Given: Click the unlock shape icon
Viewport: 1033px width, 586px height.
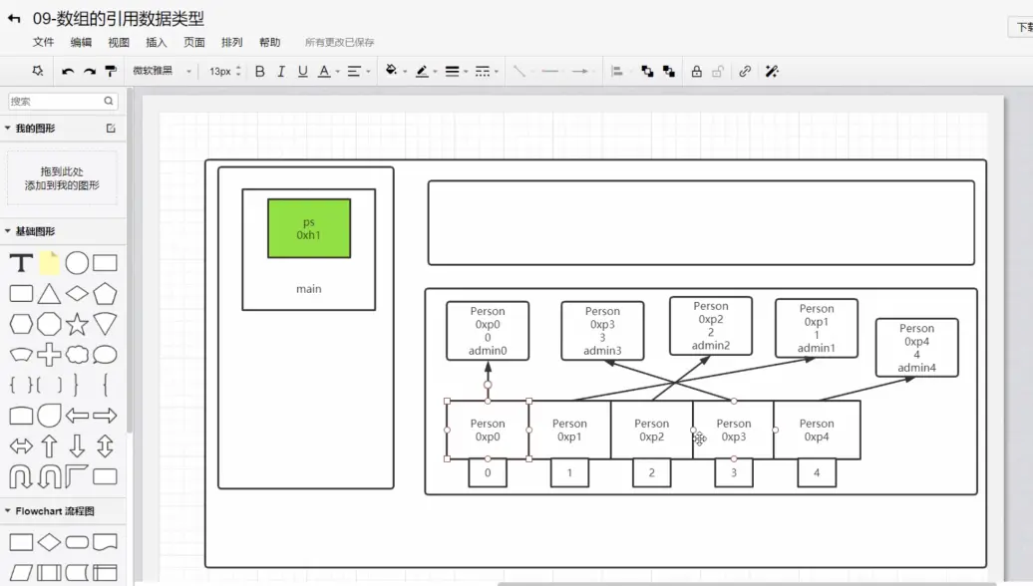Looking at the screenshot, I should point(718,71).
